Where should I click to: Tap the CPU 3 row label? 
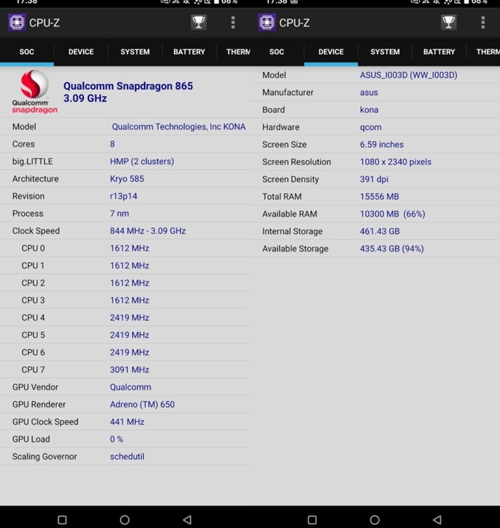point(33,301)
